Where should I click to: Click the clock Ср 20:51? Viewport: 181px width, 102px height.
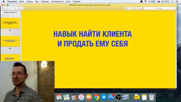pyautogui.click(x=165, y=1)
